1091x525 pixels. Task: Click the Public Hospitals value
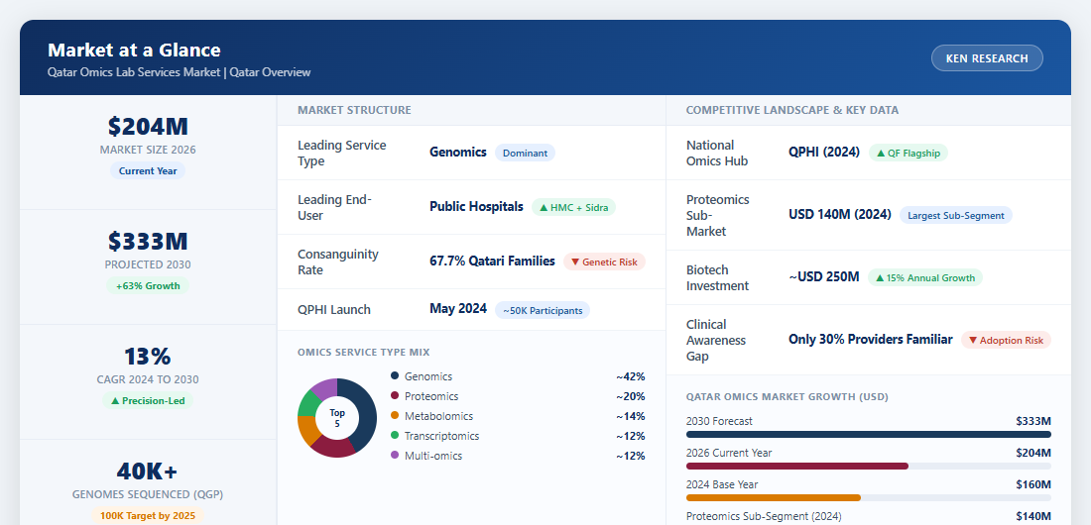476,206
